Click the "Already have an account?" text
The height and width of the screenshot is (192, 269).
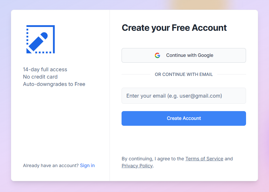pyautogui.click(x=51, y=166)
